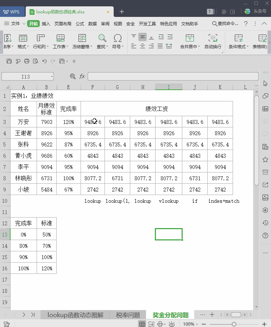
Task: Open the Sort (排序) tool
Action: click(x=8, y=41)
